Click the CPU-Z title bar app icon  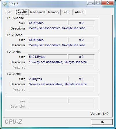click(5, 4)
